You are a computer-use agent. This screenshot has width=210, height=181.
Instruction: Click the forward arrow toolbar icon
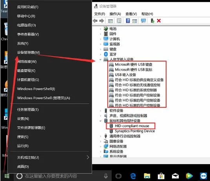pos(101,21)
